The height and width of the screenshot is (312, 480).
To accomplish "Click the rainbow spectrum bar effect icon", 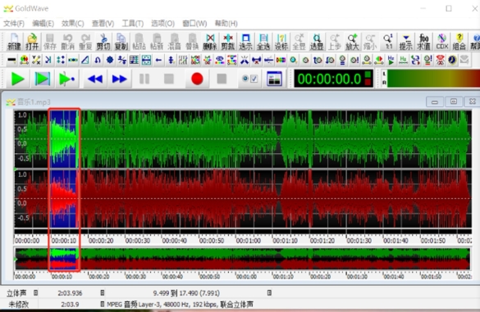I will pos(281,60).
